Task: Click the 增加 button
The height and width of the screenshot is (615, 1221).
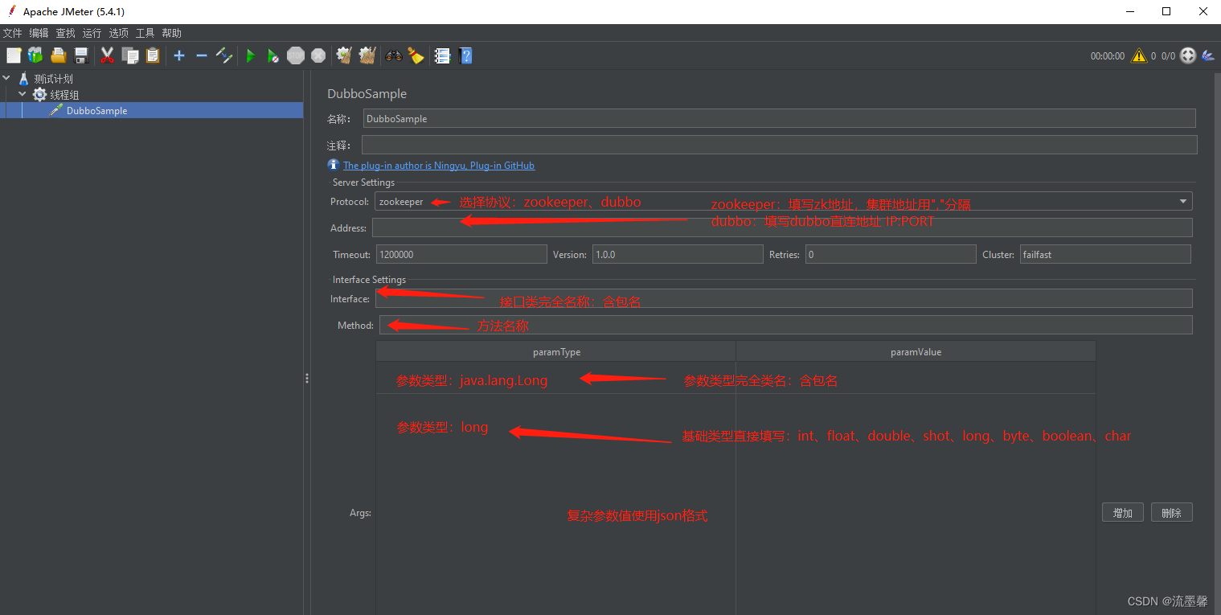Action: [x=1123, y=513]
